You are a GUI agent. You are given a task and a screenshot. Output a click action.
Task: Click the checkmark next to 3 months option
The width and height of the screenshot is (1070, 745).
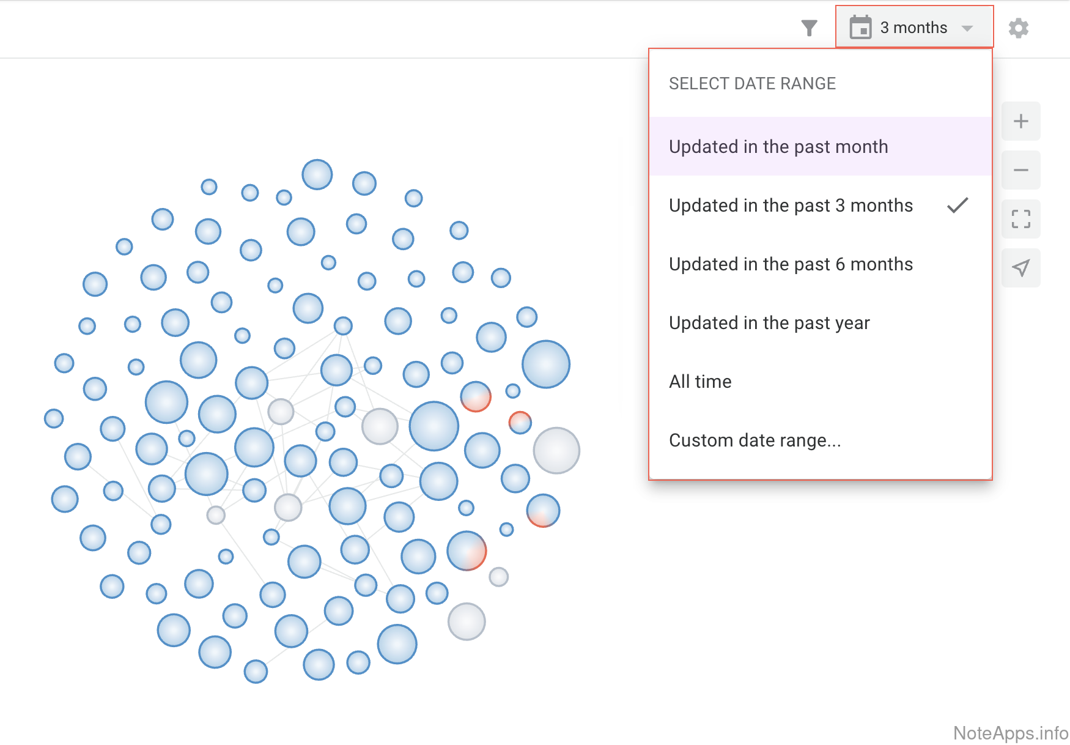pos(957,206)
